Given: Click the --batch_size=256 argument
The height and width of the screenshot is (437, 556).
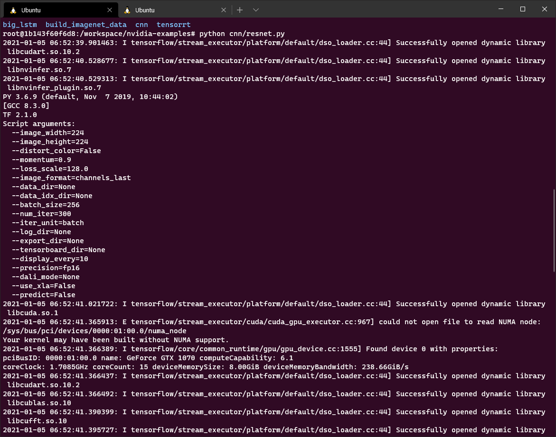Looking at the screenshot, I should 46,205.
